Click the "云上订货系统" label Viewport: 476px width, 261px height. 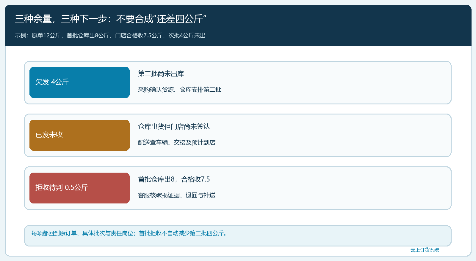[425, 250]
